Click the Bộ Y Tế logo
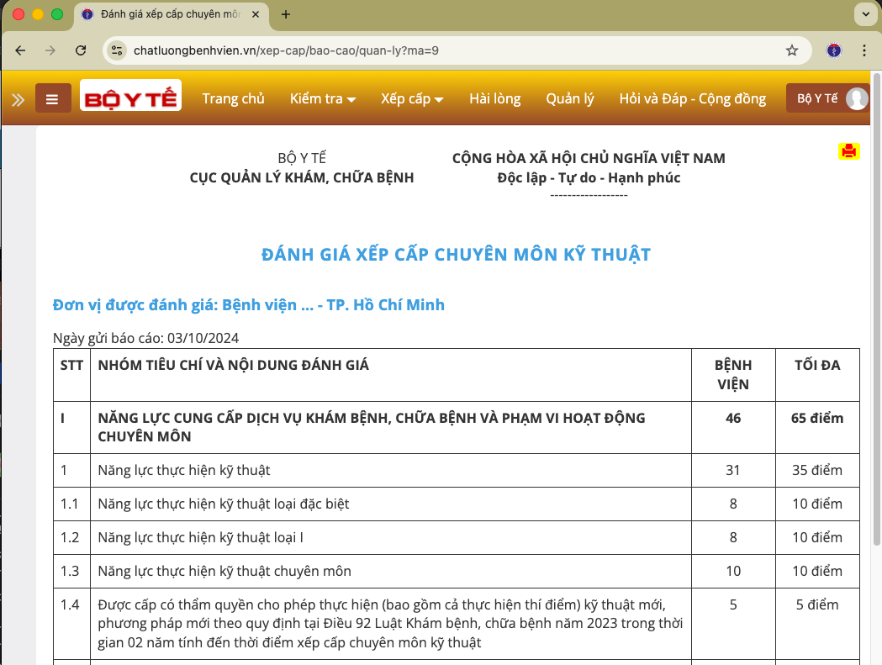The width and height of the screenshot is (882, 665). (x=130, y=96)
